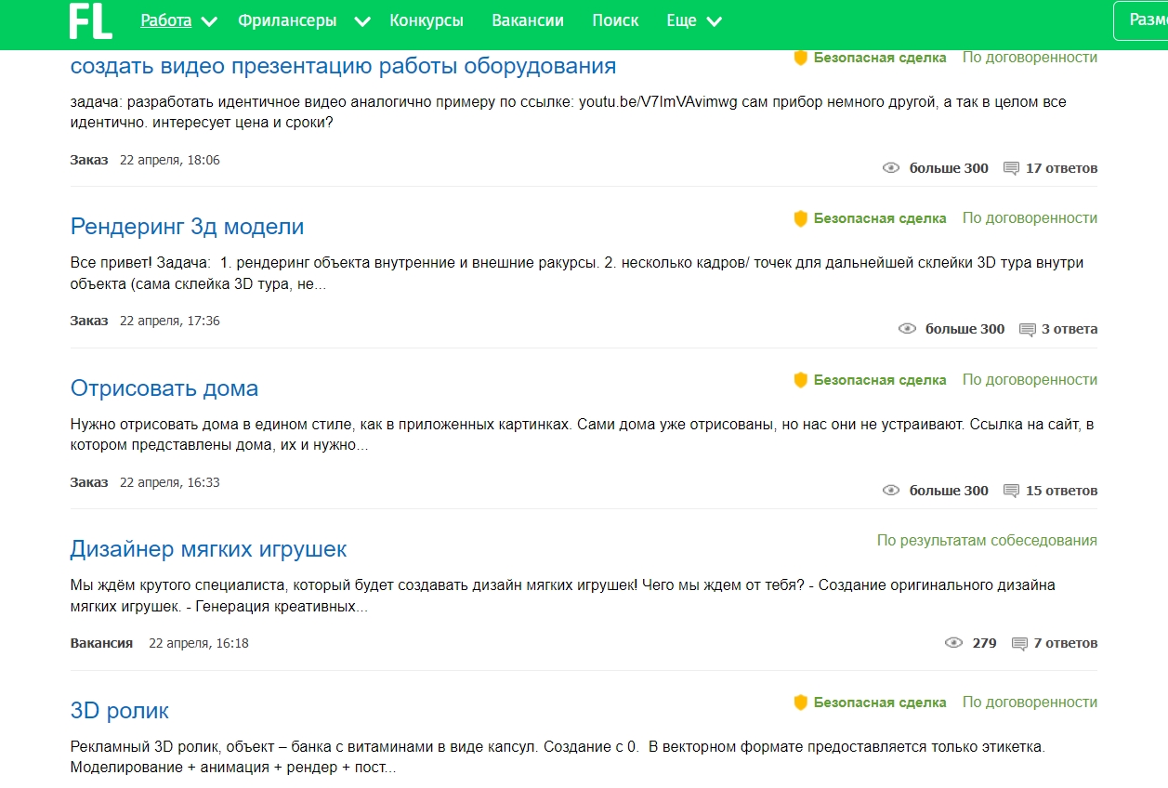Open the Отрисовать дома project
This screenshot has height=788, width=1168.
click(x=164, y=388)
